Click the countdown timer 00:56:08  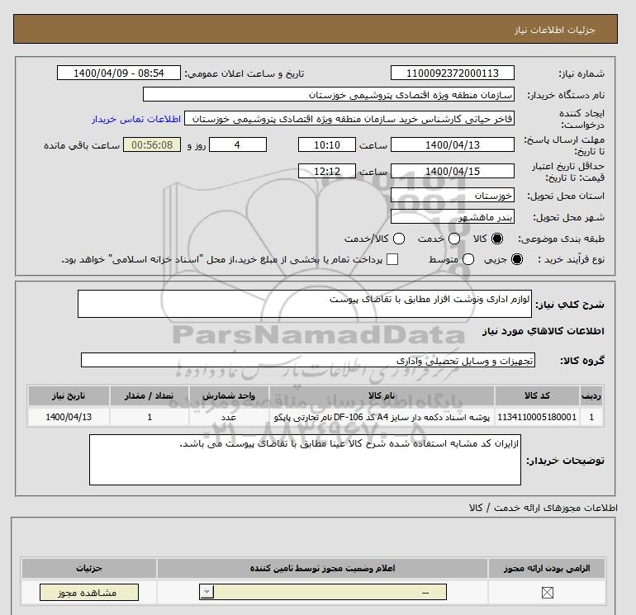click(152, 144)
